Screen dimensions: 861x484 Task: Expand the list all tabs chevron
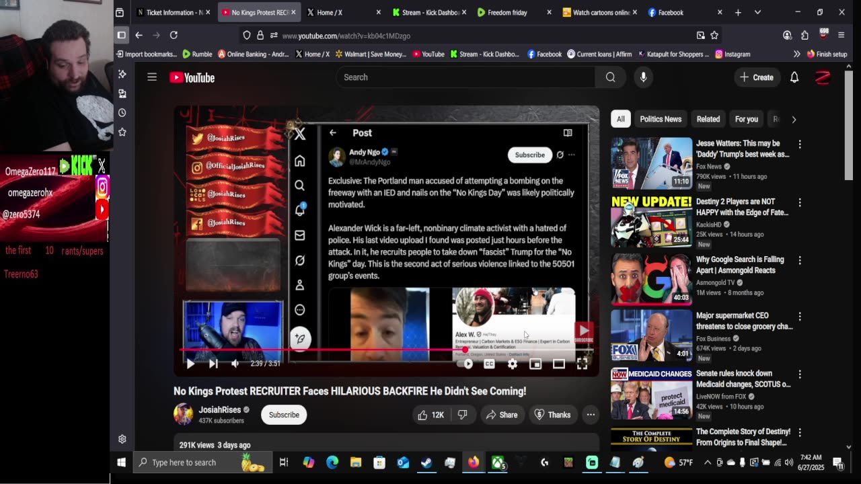[x=757, y=12]
